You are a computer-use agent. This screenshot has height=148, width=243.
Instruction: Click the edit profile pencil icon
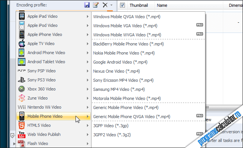[96, 5]
